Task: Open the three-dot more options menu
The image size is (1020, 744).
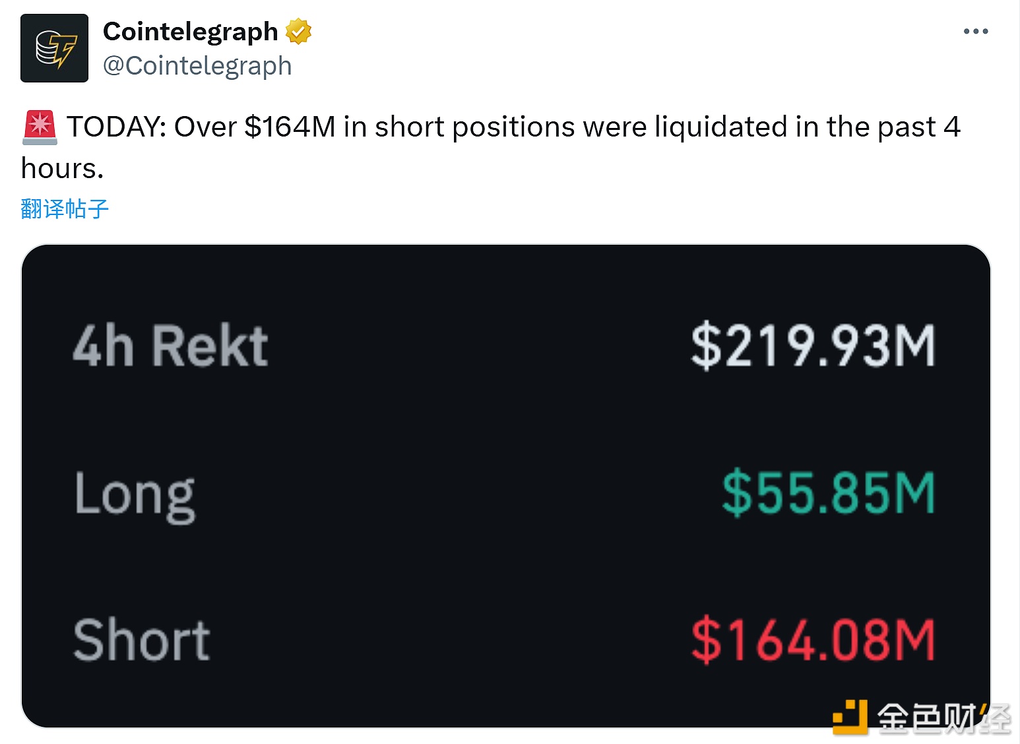Action: (975, 32)
